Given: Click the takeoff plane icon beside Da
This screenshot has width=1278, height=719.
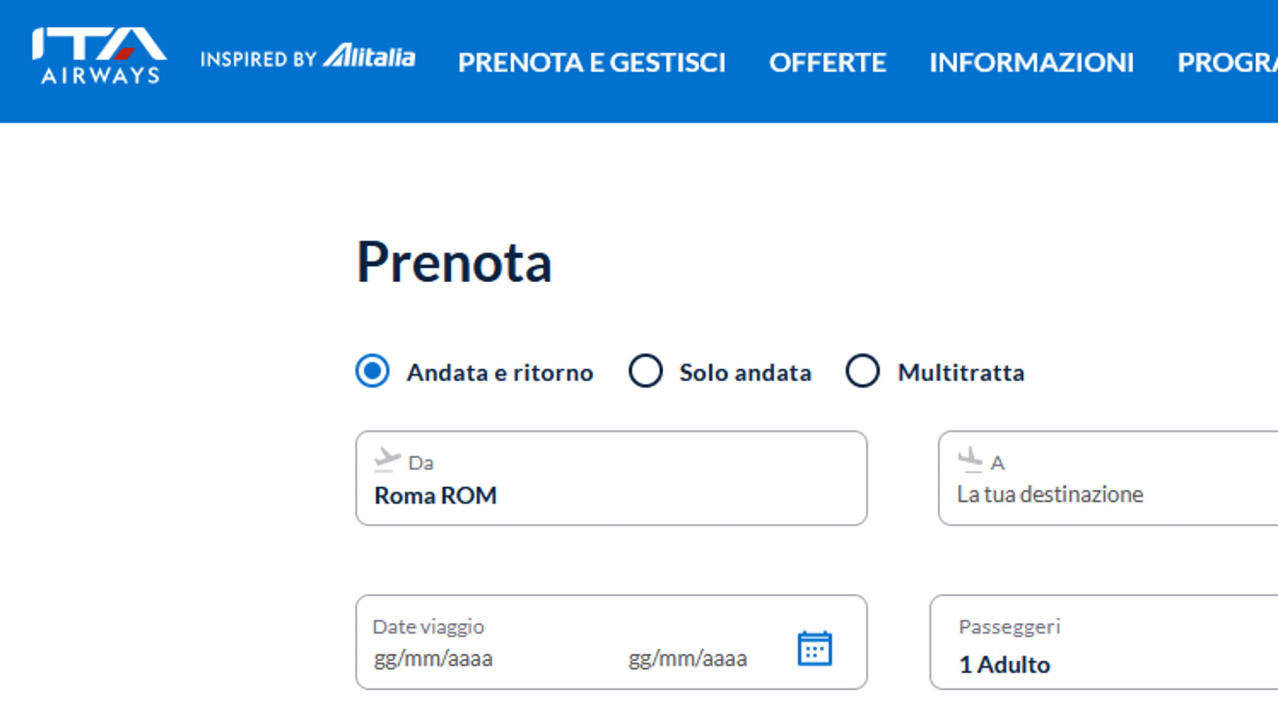Looking at the screenshot, I should pyautogui.click(x=387, y=460).
